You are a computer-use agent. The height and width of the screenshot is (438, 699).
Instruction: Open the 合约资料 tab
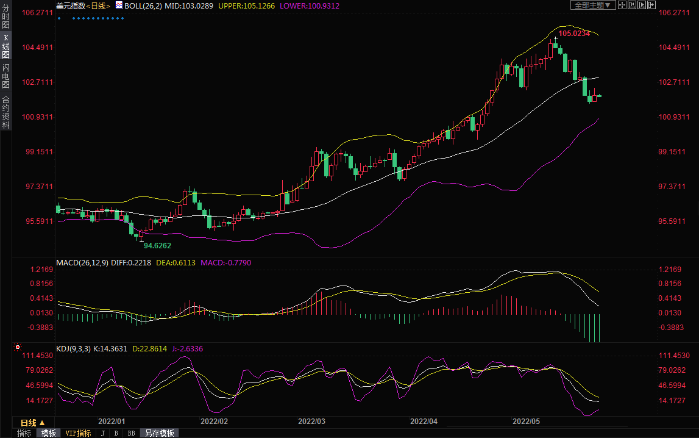[x=5, y=112]
